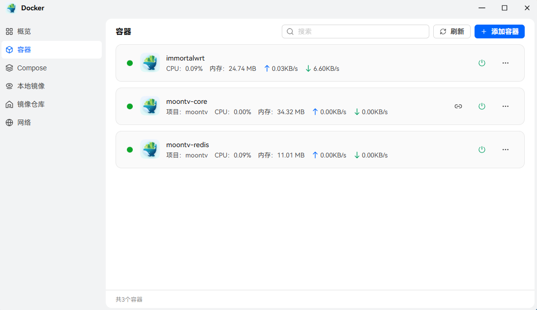Select the 容器 (Containers) sidebar icon
The height and width of the screenshot is (310, 537).
pos(10,49)
